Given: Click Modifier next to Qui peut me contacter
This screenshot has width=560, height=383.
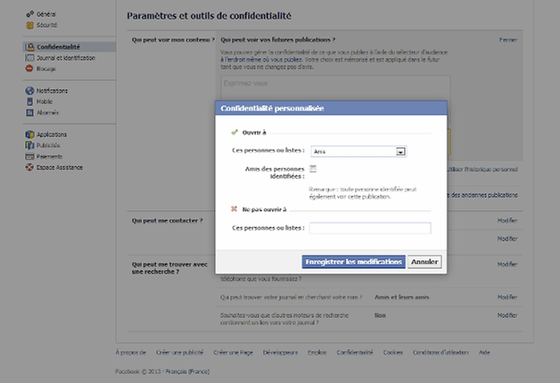Looking at the screenshot, I should (x=507, y=221).
